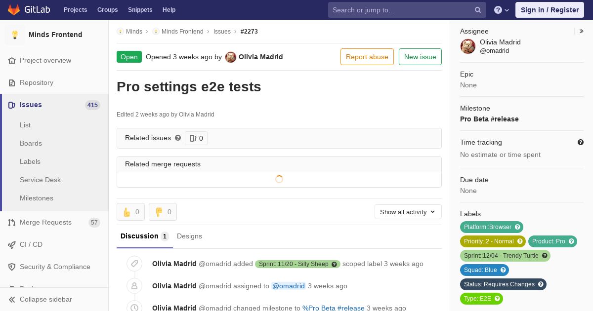This screenshot has width=593, height=311.
Task: Click the Repository file icon
Action: (12, 83)
